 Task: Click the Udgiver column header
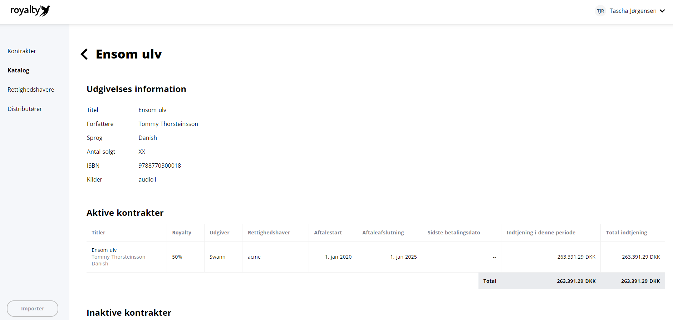point(220,233)
